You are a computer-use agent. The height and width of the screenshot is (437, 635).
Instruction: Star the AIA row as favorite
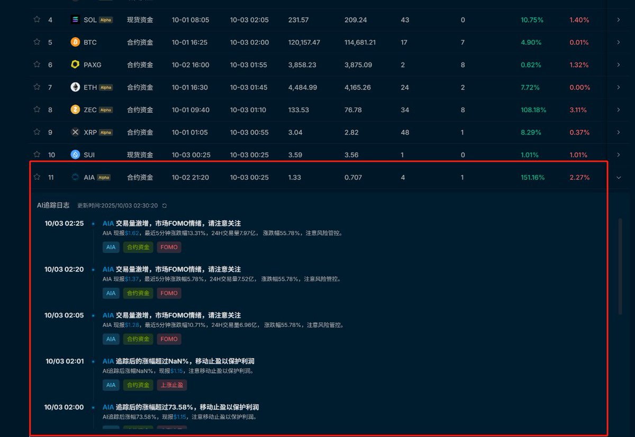pos(37,177)
